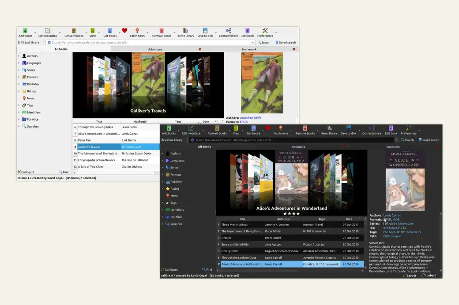
Task: Open Add books dropdown arrow in light window
Action: coord(35,33)
